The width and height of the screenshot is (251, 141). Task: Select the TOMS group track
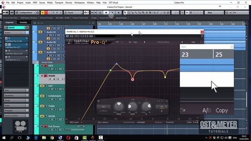tap(51, 106)
